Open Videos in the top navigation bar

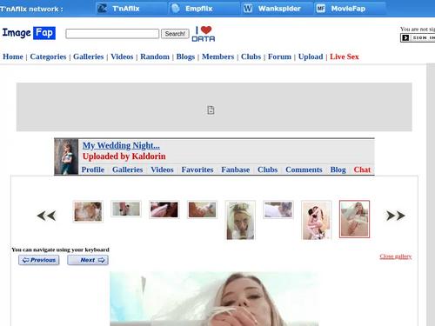tap(122, 57)
